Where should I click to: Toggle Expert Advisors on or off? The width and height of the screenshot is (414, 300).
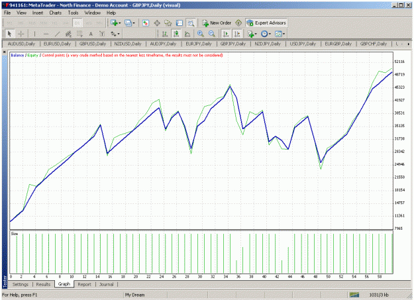(266, 23)
